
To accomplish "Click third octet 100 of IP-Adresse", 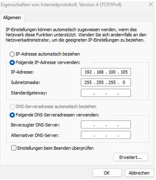I will [x=112, y=72].
